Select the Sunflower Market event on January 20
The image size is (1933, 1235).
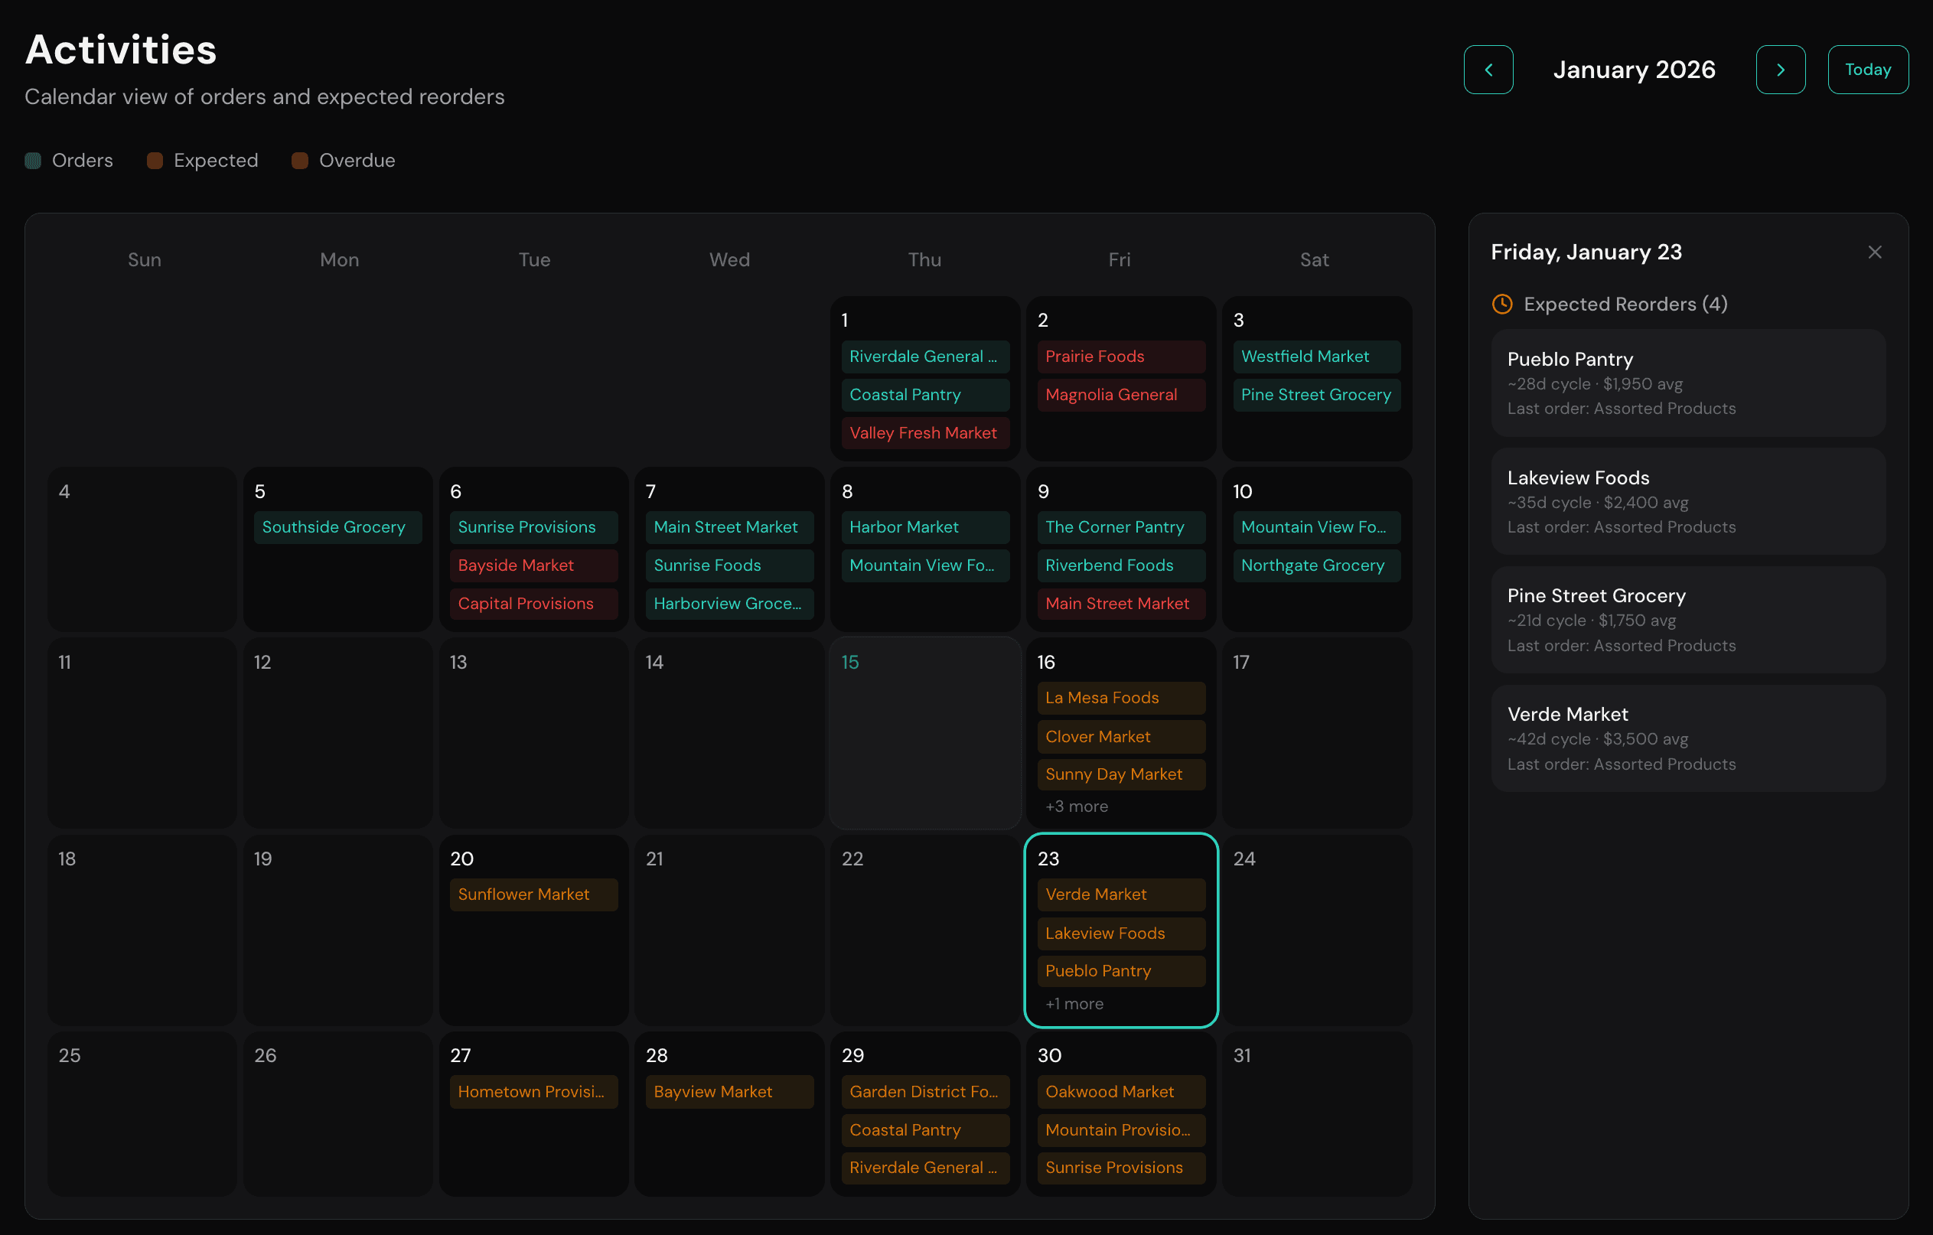[533, 894]
